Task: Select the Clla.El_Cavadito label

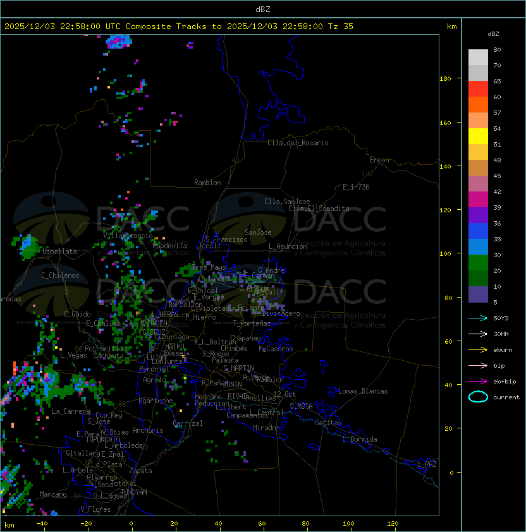Action: (319, 209)
